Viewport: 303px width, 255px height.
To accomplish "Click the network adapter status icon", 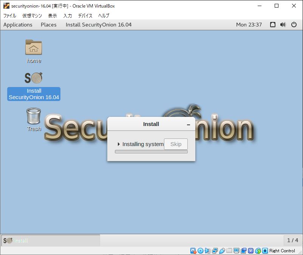I will tap(215, 251).
